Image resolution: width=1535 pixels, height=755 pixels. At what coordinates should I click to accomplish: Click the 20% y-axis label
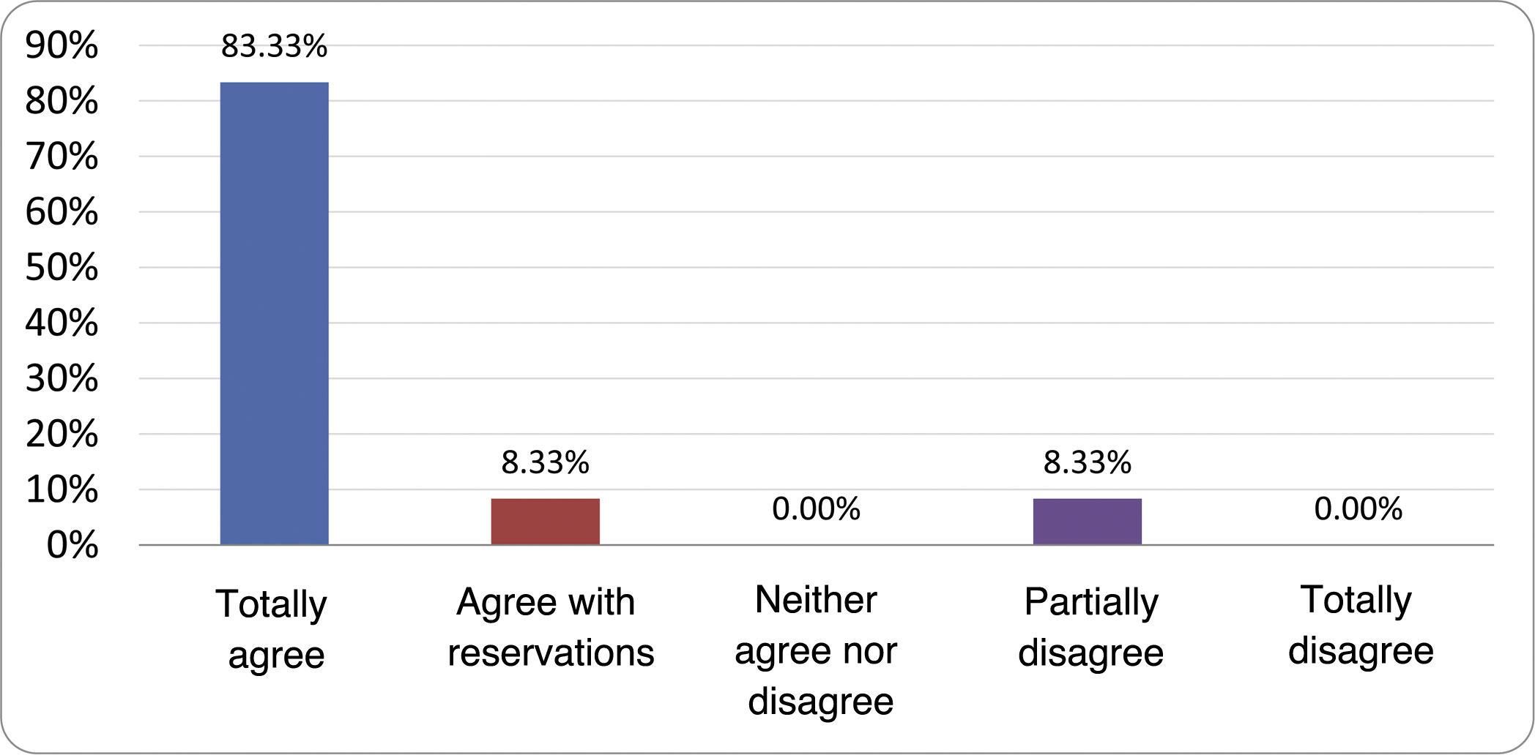pyautogui.click(x=62, y=434)
